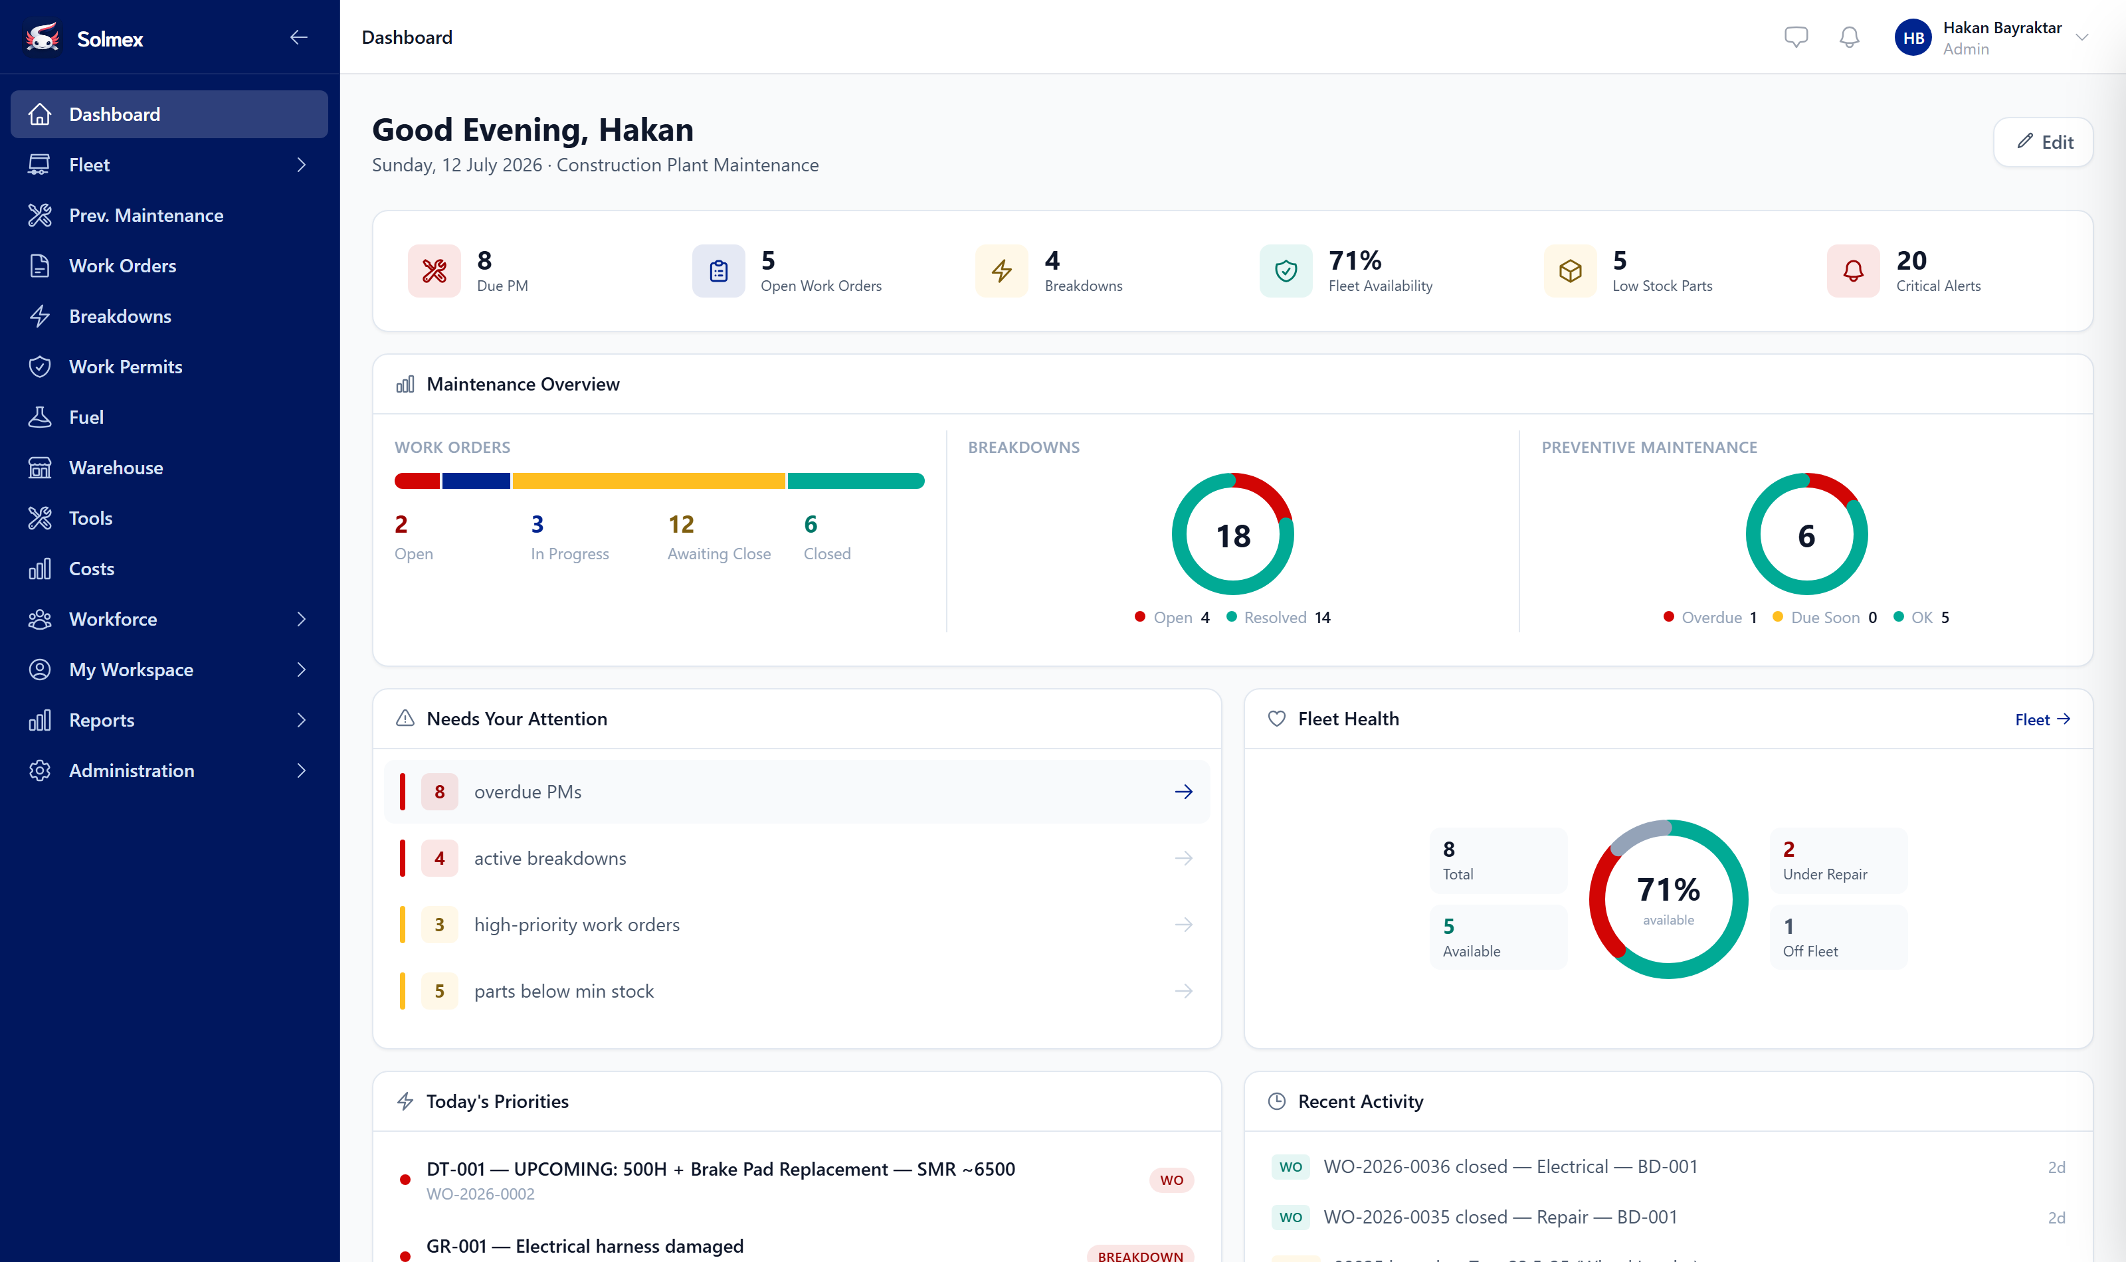The image size is (2126, 1262).
Task: Click the Breakdowns lightning bolt stat icon
Action: [1001, 270]
